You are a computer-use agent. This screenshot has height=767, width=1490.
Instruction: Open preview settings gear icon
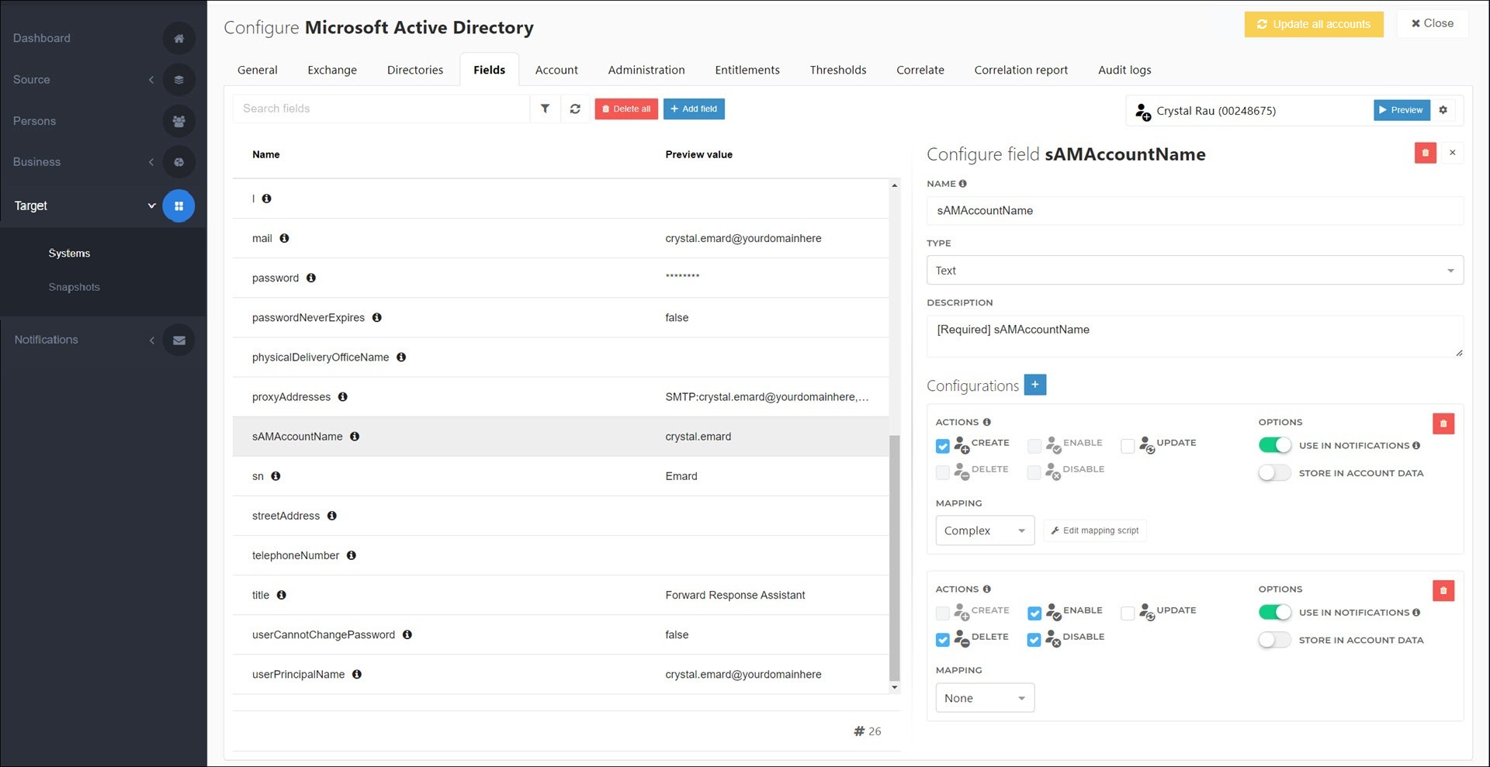(1443, 110)
